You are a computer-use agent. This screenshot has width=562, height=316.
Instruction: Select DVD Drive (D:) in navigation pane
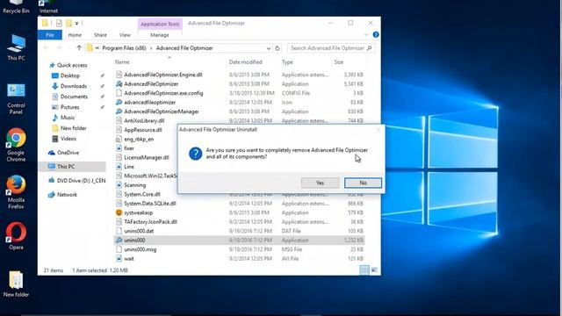pos(81,181)
